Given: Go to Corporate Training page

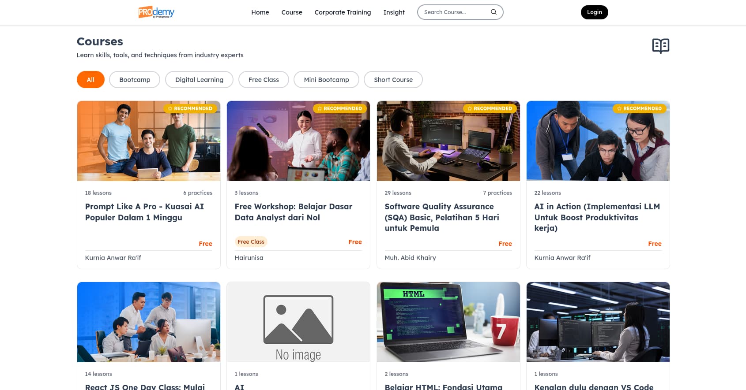Looking at the screenshot, I should point(343,12).
